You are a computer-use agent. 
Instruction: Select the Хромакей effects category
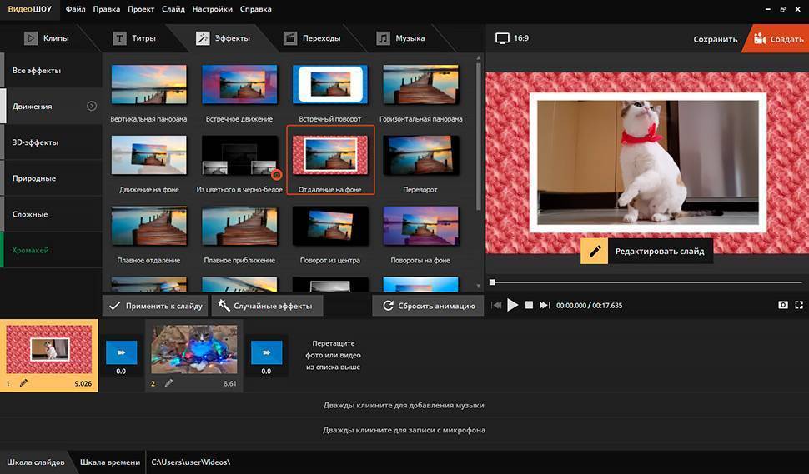pos(31,250)
